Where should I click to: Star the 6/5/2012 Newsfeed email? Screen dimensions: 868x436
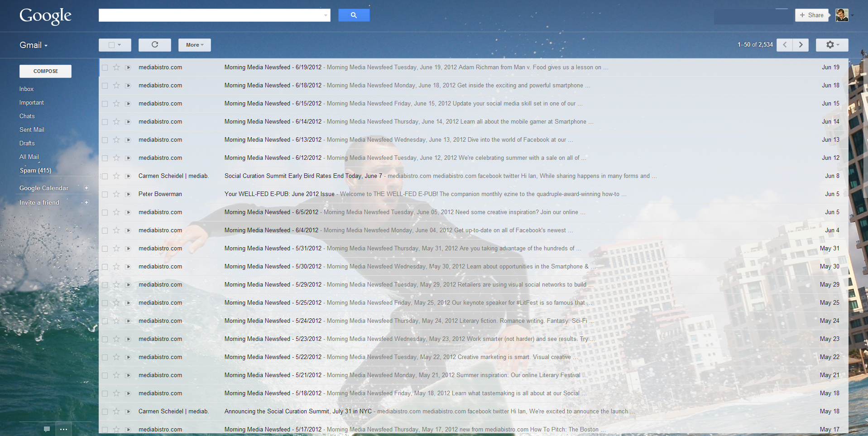[116, 212]
